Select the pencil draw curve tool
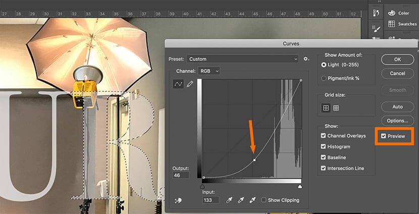This screenshot has height=214, width=419. [x=190, y=84]
